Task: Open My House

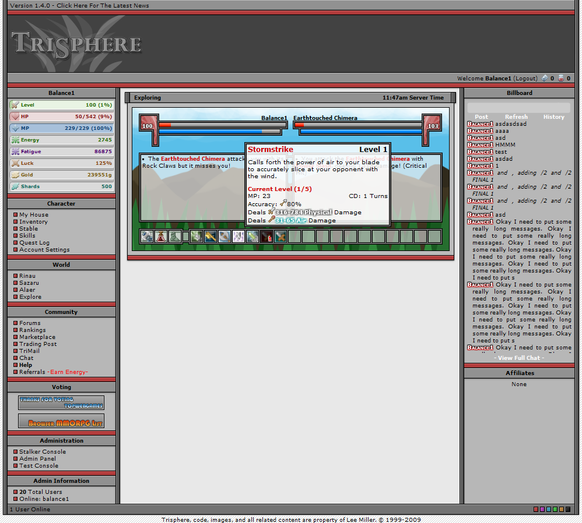Action: coord(34,214)
